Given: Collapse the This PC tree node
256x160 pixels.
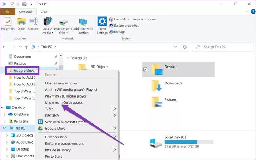Looking at the screenshot, I should click(4, 128).
